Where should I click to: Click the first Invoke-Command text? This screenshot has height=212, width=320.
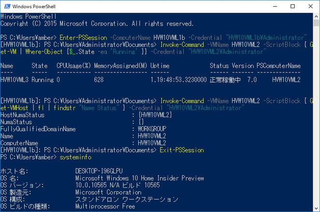[182, 44]
